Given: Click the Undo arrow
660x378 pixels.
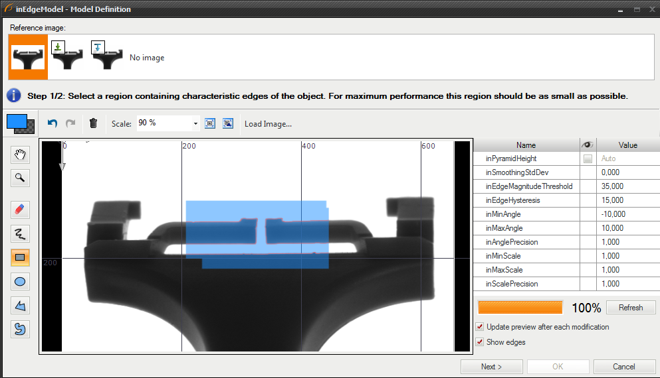Looking at the screenshot, I should tap(53, 123).
